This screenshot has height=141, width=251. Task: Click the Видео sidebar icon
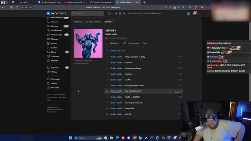(x=48, y=43)
